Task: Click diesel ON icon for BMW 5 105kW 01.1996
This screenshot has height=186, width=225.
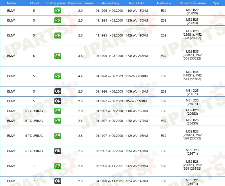Action: coord(58,91)
